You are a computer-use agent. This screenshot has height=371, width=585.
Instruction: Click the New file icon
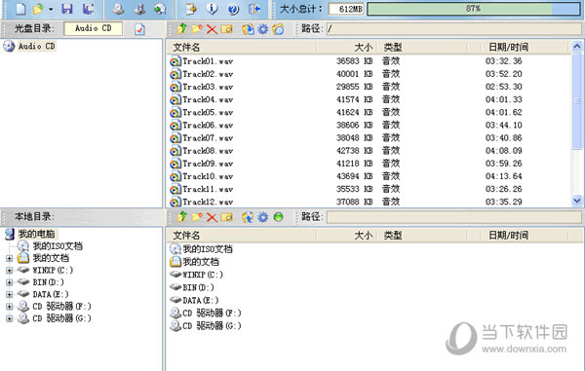(20, 9)
